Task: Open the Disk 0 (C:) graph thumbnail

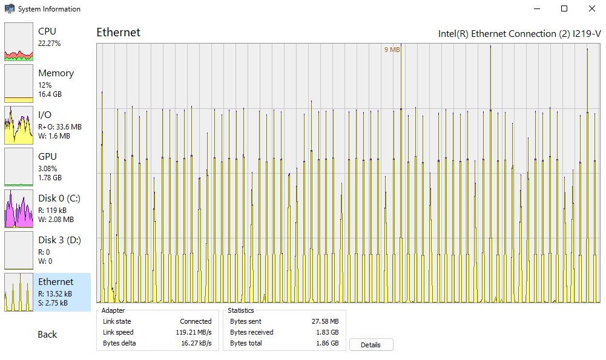Action: [19, 209]
